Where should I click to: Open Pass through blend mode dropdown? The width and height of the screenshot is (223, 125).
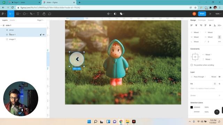click(x=200, y=77)
